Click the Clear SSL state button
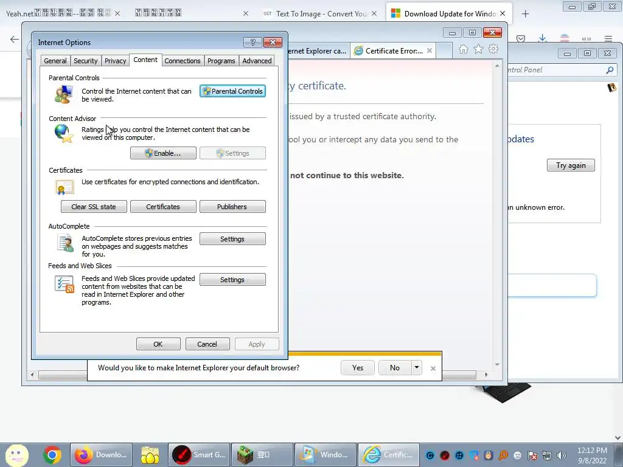This screenshot has width=623, height=467. point(94,207)
